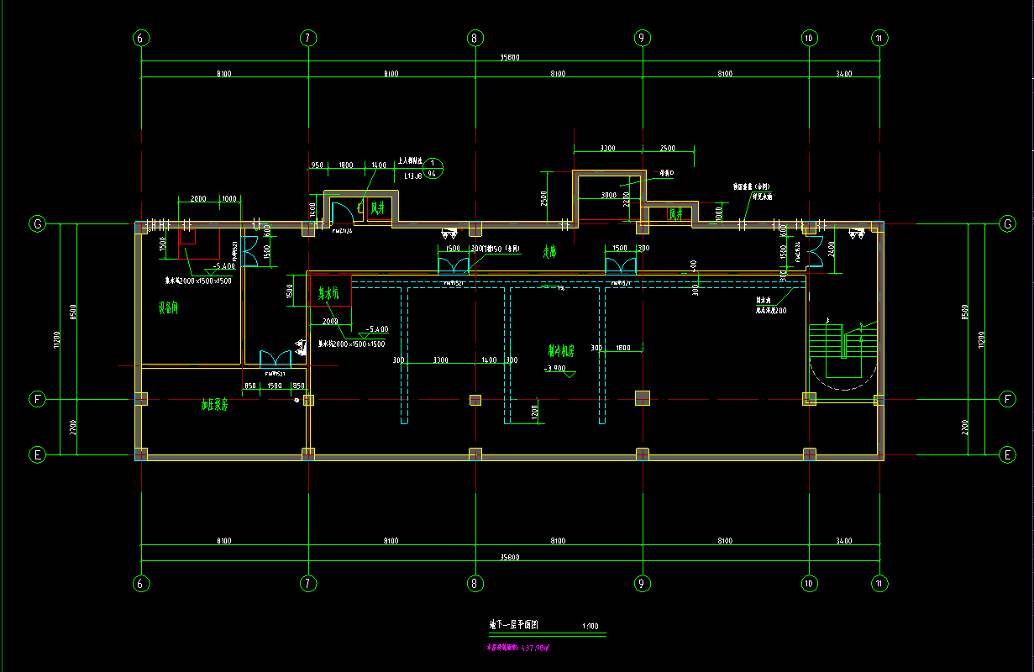Click the staircase symbol near axis 10
The image size is (1034, 672).
834,353
